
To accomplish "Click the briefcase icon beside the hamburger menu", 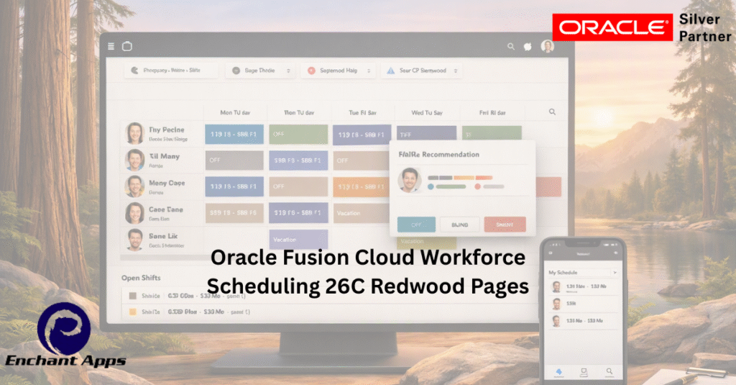I will tap(127, 46).
